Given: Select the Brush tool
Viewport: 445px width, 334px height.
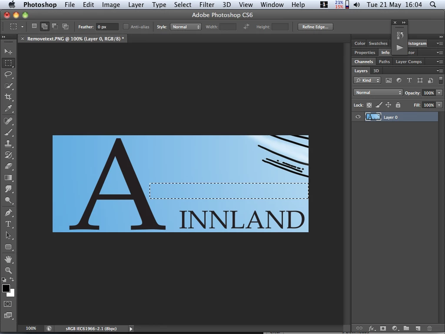Looking at the screenshot, I should [8, 132].
